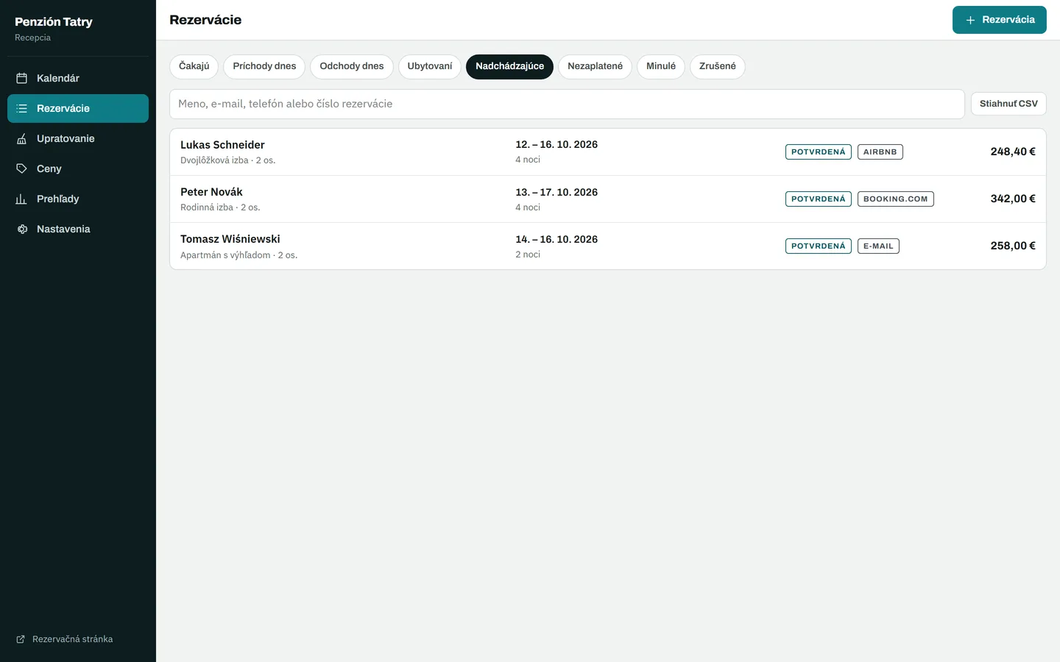Click POTVRDENÁ badge in Peter Novák row
Screen dimensions: 1060x662
[819, 199]
